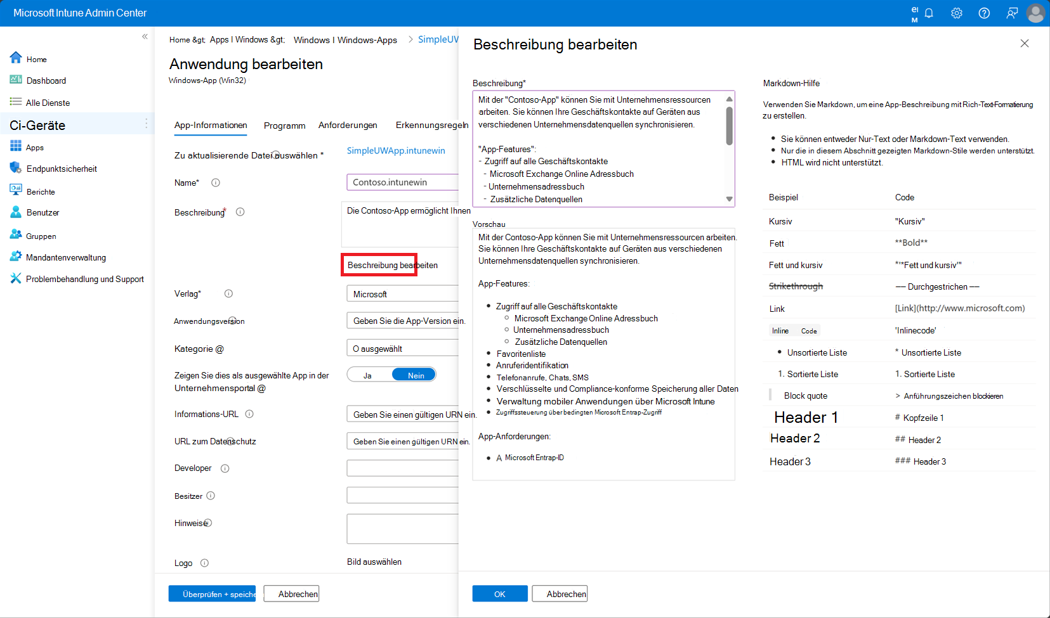Click description editor scroll down arrow
Screen dimensions: 1050x618
point(730,199)
